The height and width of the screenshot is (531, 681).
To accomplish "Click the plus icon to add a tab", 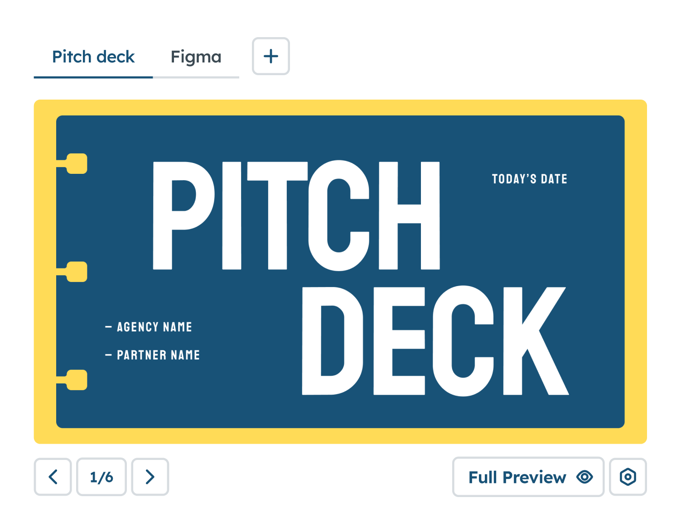I will 270,57.
